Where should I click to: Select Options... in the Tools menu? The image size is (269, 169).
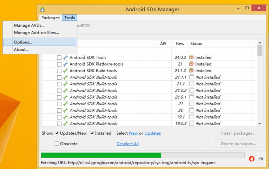40,42
